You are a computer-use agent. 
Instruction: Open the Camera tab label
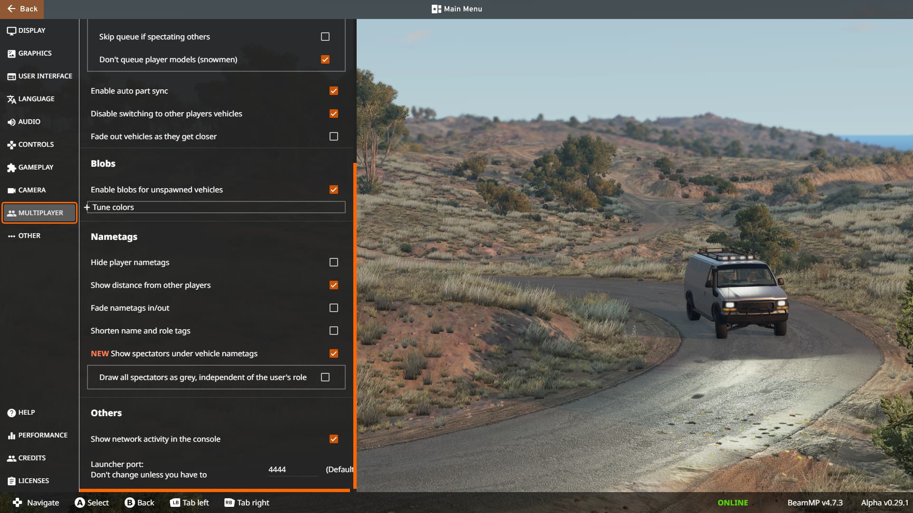click(x=32, y=190)
